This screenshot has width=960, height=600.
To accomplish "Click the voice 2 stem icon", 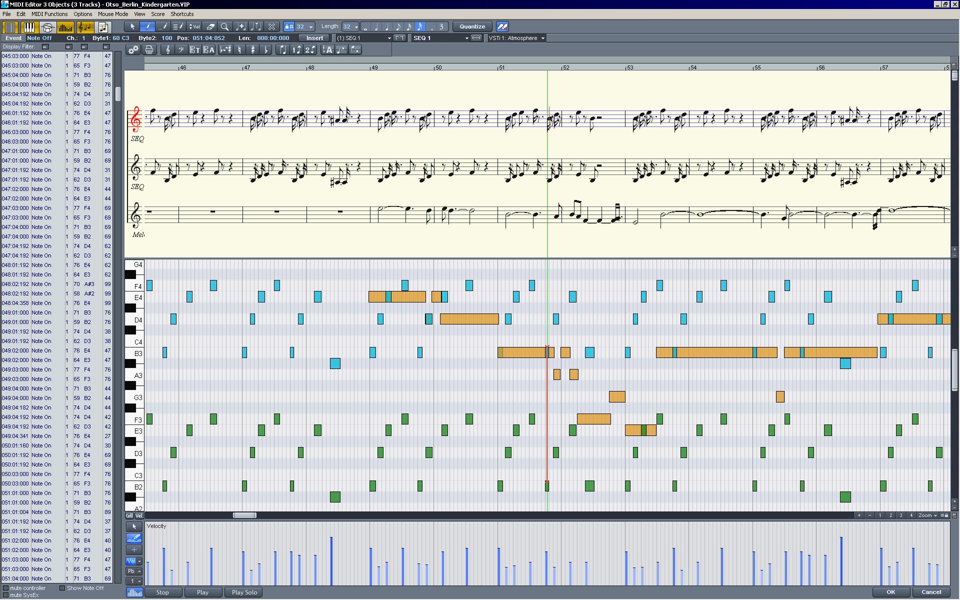I will point(310,49).
